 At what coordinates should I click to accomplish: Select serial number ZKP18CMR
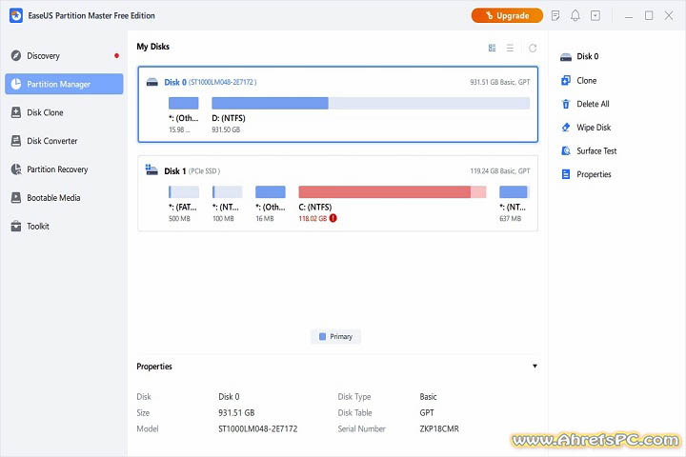coord(439,429)
